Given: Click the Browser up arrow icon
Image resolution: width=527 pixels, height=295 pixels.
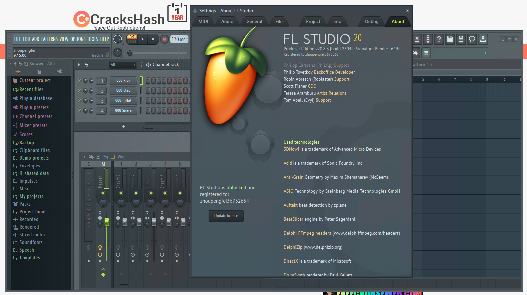Looking at the screenshot, I should tap(15, 64).
